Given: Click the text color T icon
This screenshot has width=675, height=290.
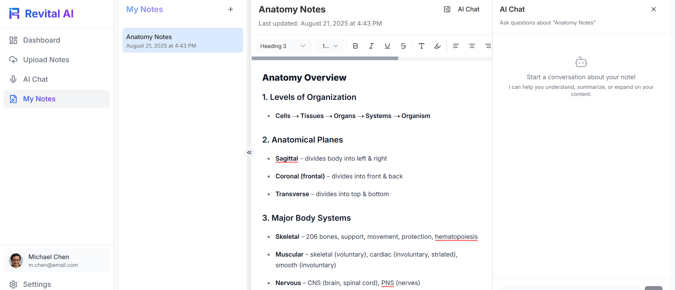Looking at the screenshot, I should 421,46.
